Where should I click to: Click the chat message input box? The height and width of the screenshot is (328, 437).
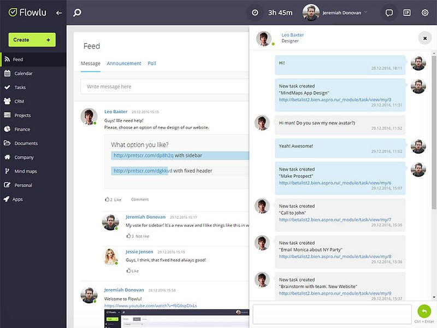point(332,314)
